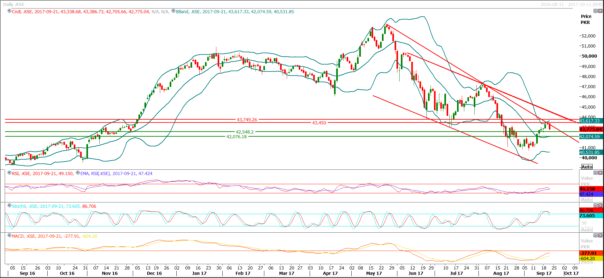Click the Apr 17 month label on time axis
The width and height of the screenshot is (604, 278).
[330, 273]
